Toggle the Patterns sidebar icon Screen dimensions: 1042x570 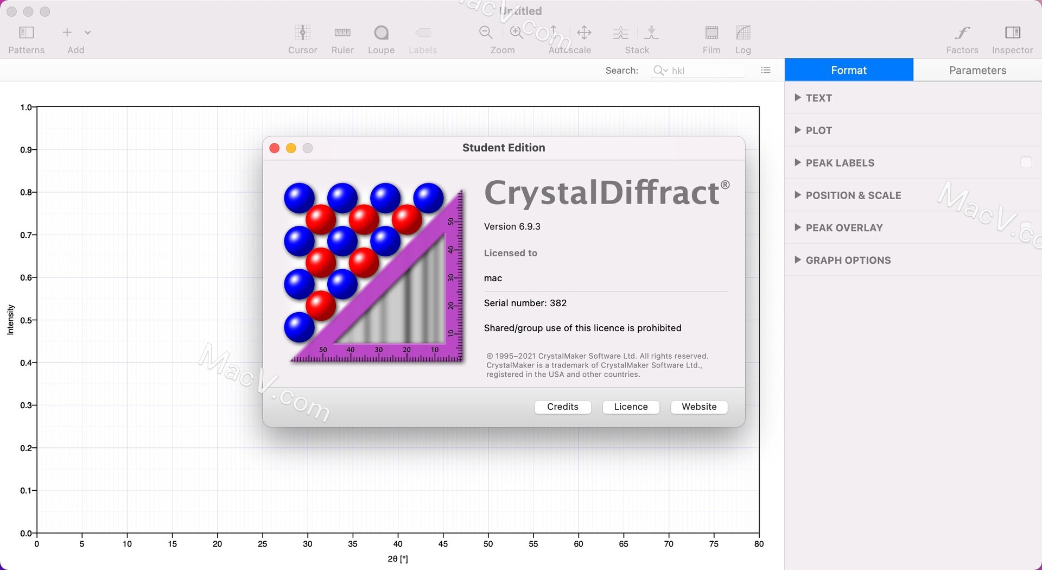tap(26, 33)
